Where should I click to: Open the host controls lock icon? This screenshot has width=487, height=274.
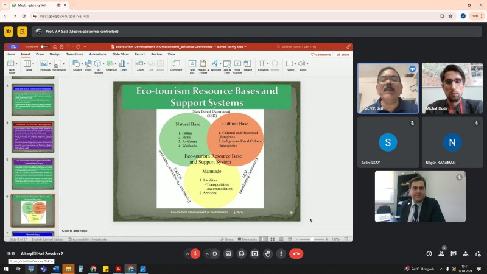coord(478,253)
